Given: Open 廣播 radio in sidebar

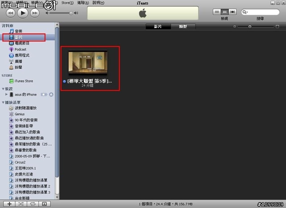Looking at the screenshot, I should (x=16, y=62).
